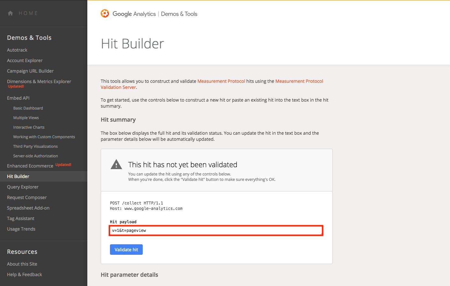This screenshot has height=286, width=450.
Task: Click the Hit parameter details heading
Action: [x=129, y=275]
